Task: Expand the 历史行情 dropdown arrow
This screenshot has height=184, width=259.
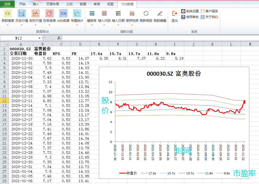Action: click(22, 25)
